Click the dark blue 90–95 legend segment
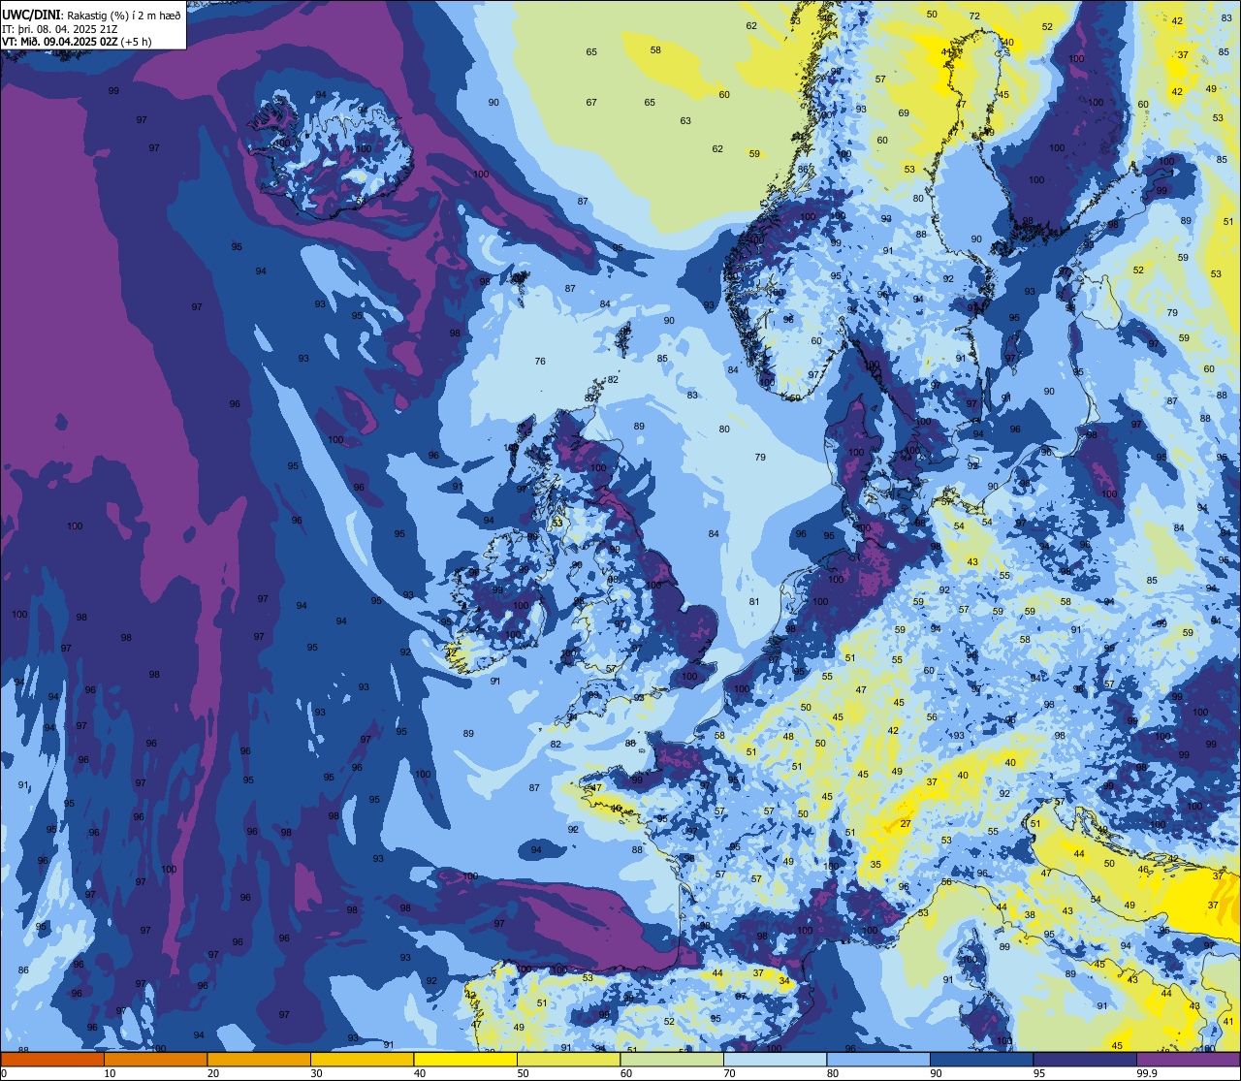Viewport: 1241px width, 1081px height. coord(981,1059)
